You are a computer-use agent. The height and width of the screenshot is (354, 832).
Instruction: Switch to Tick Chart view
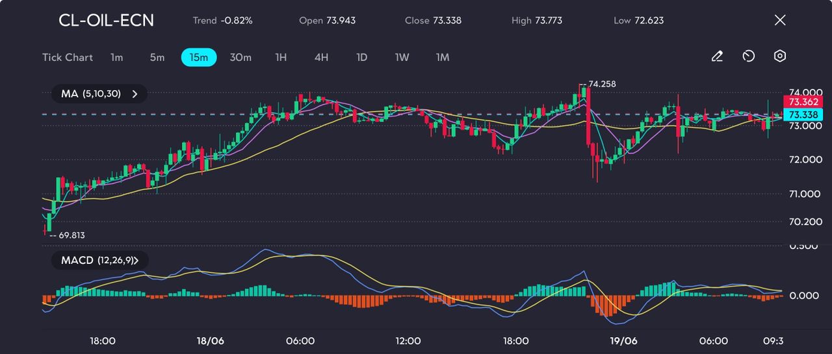(68, 57)
